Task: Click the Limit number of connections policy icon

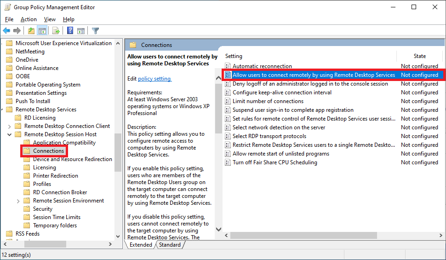Action: point(228,101)
